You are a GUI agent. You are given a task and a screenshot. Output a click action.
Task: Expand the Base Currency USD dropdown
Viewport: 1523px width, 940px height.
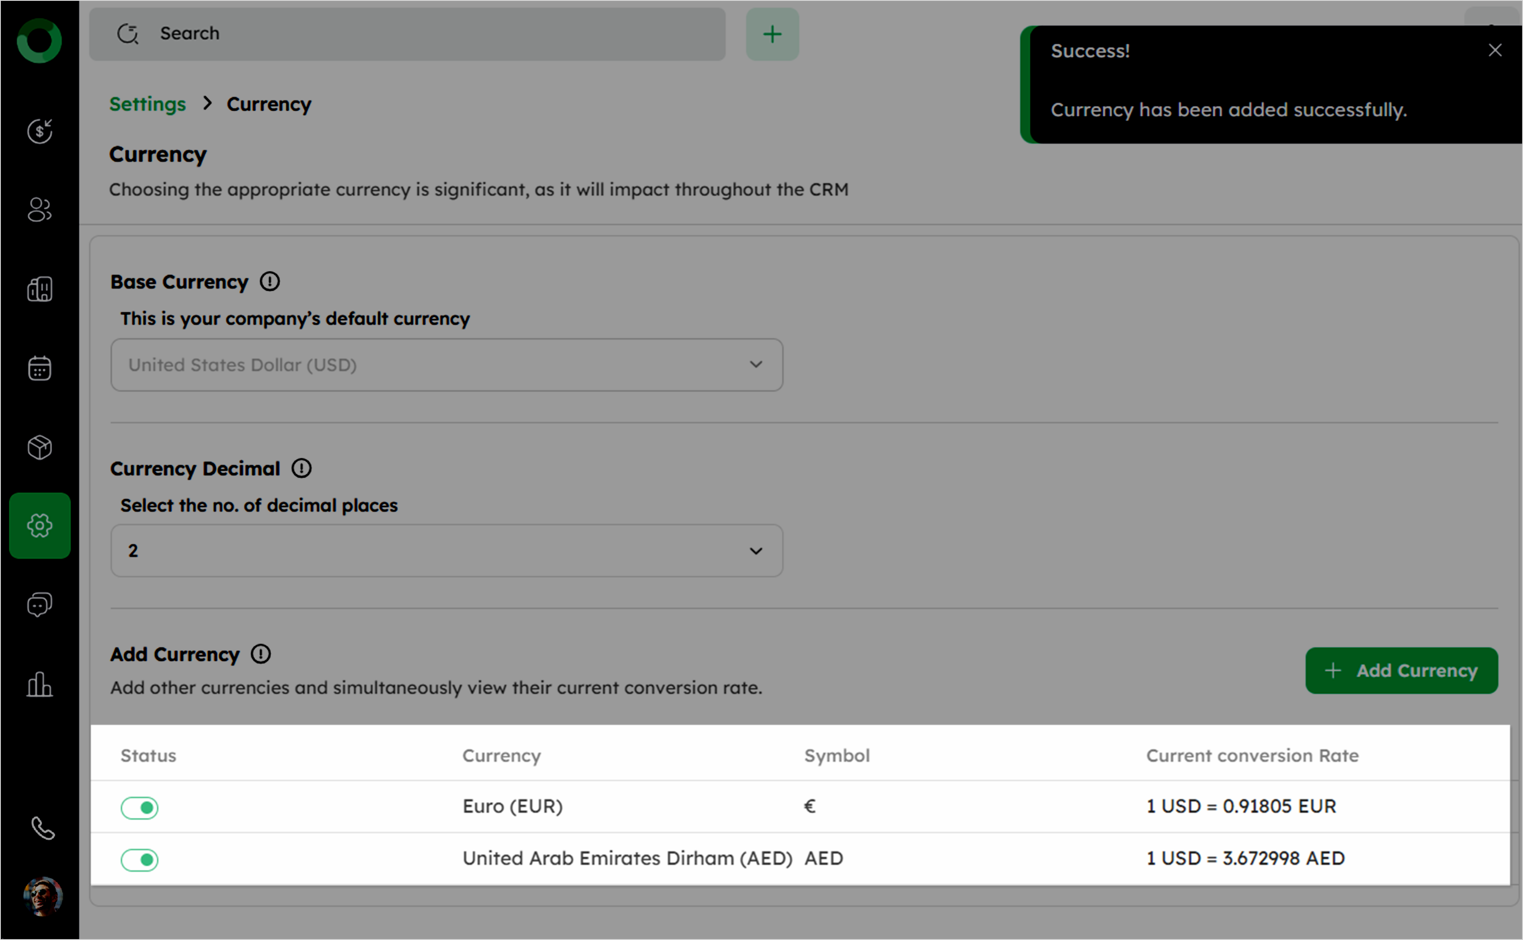tap(446, 365)
